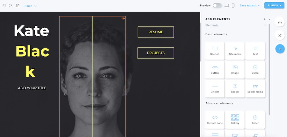
Task: Click the Advanced elements label
Action: coord(219,103)
